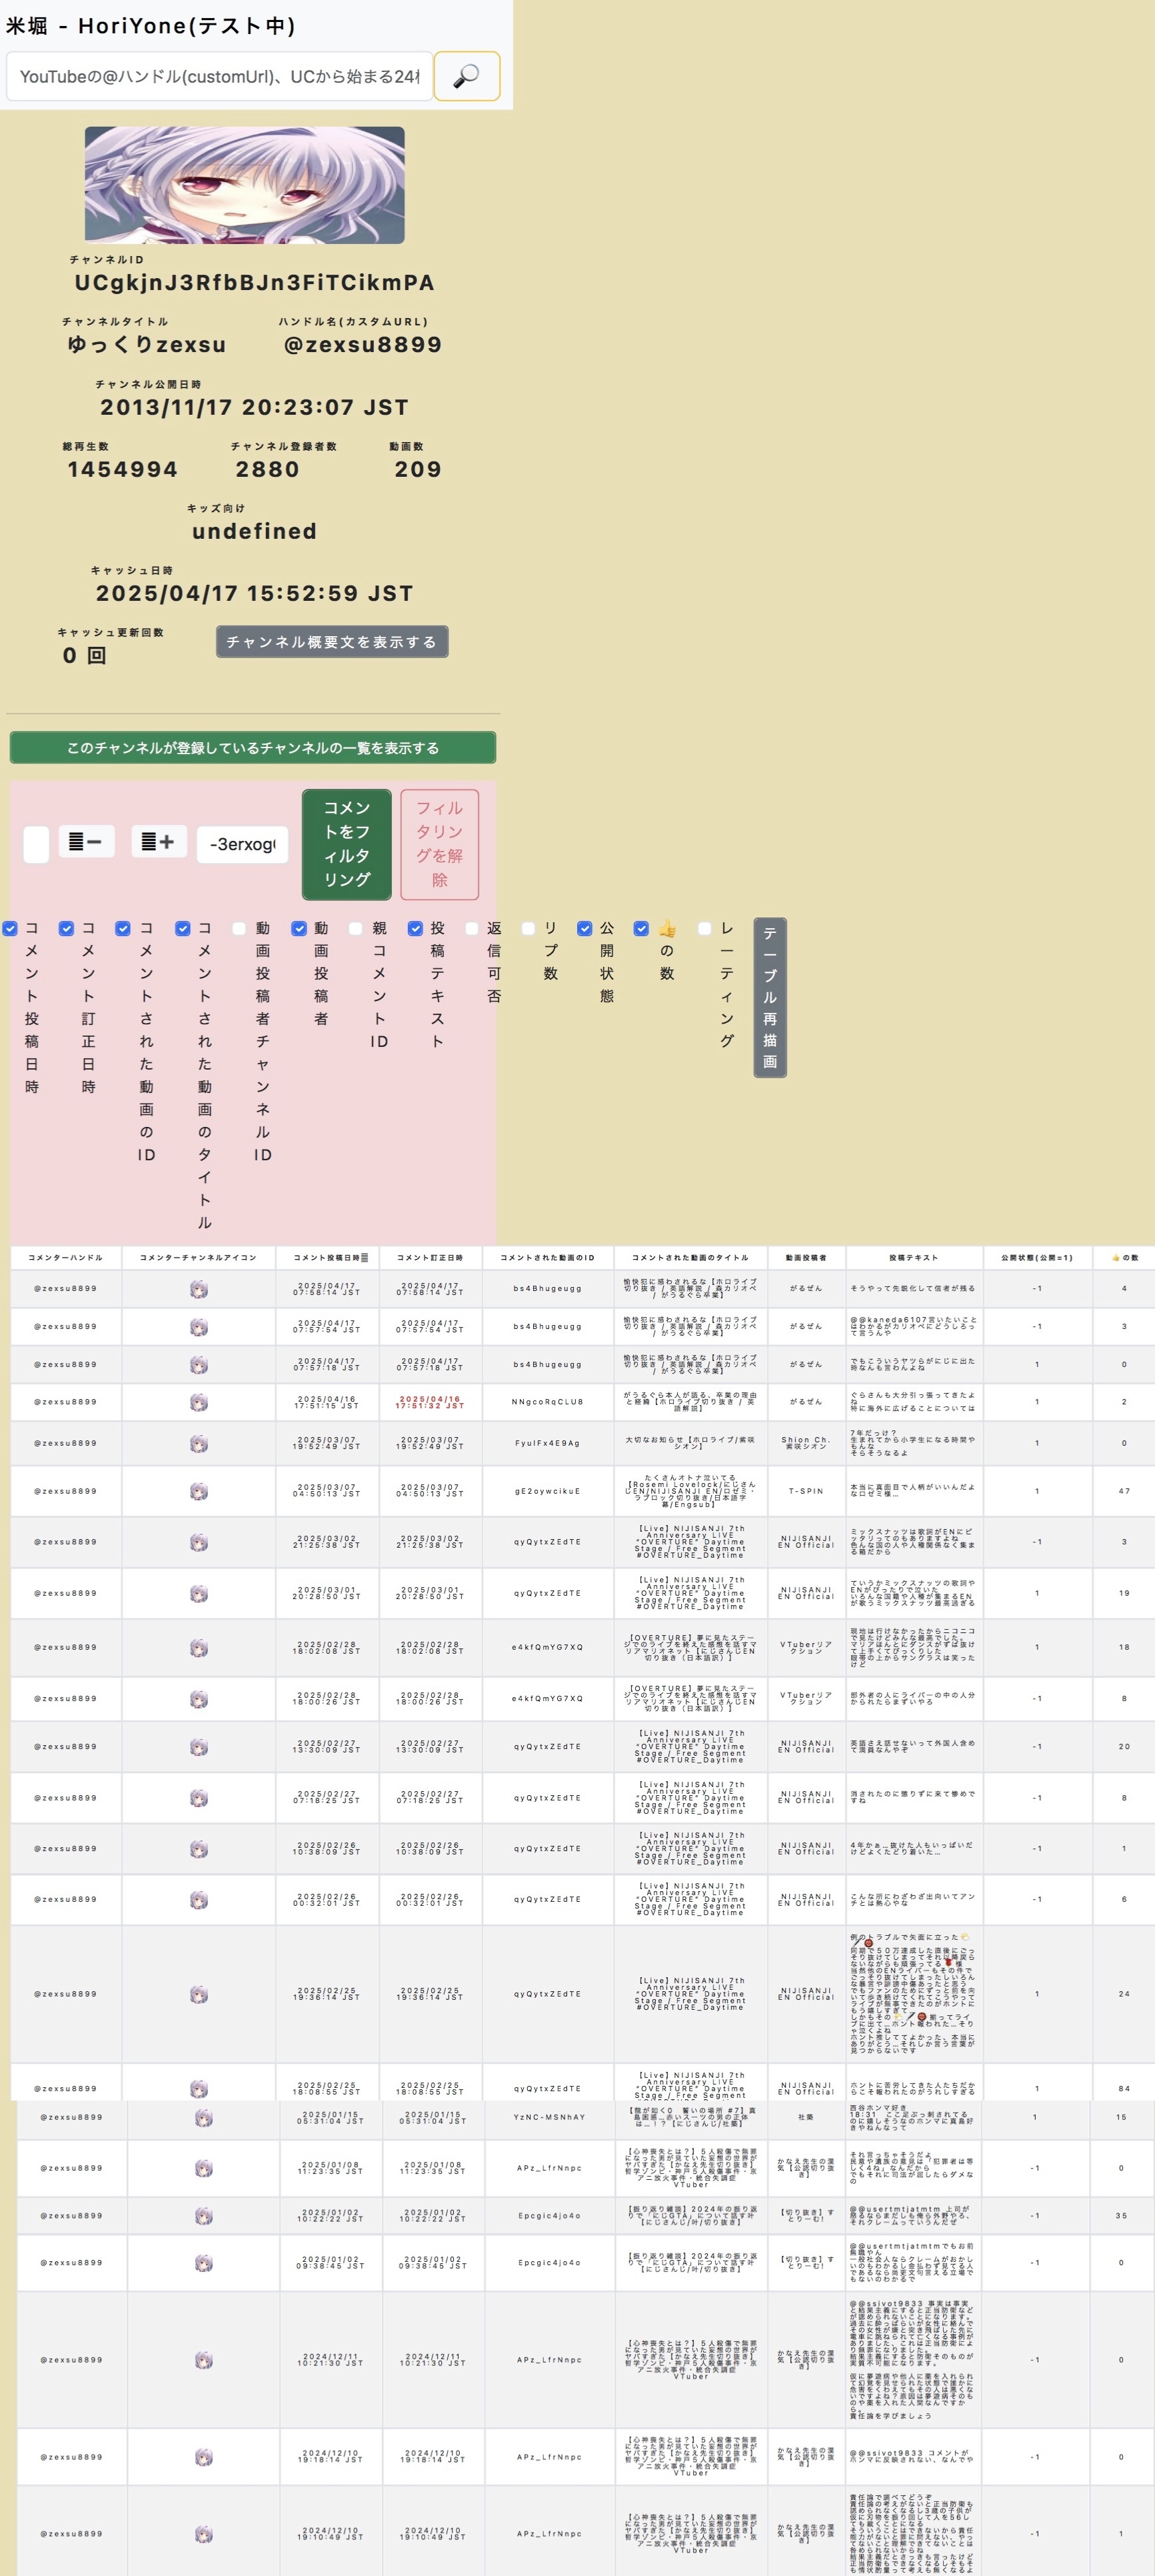Click the avatar icon in the 2025/03/02 21:25:38 row
1155x2576 pixels.
199,1542
